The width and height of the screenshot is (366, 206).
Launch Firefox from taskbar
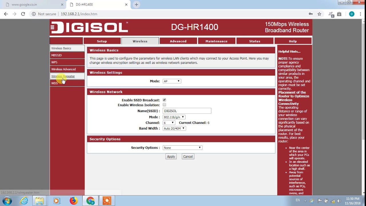pos(73,201)
